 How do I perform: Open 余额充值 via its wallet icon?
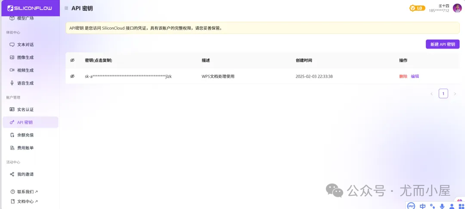[x=12, y=135]
